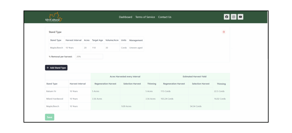Click the SilviCultural maple leaf logo

point(53,17)
